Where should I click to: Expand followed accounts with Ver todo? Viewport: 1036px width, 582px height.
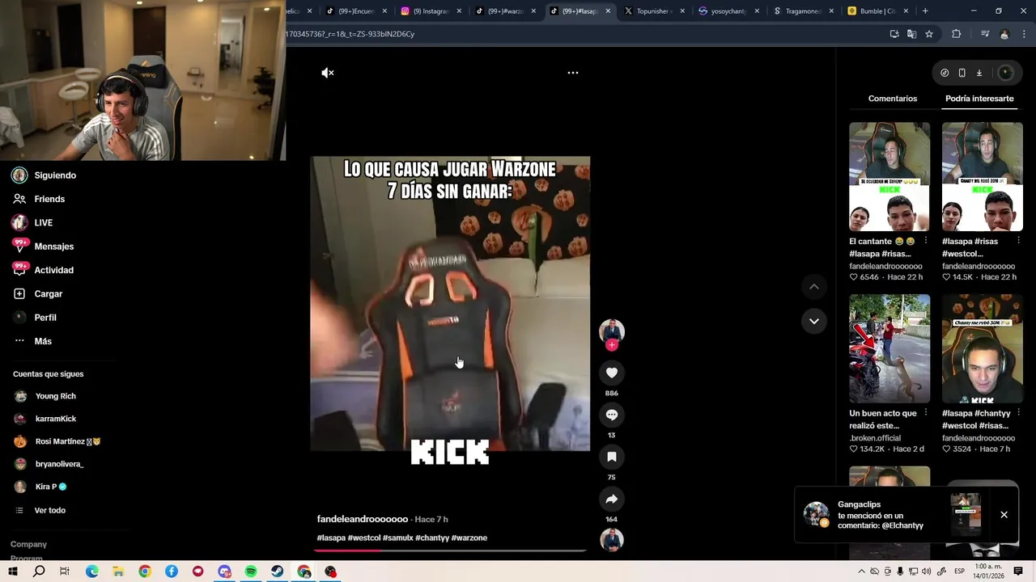49,510
